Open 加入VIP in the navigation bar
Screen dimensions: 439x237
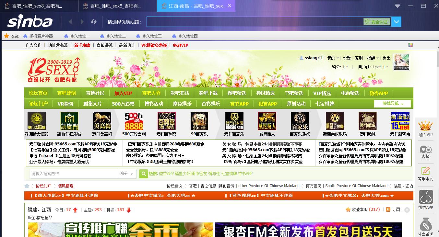coord(123,93)
